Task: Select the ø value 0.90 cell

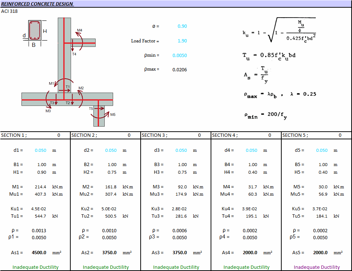Action: point(182,26)
